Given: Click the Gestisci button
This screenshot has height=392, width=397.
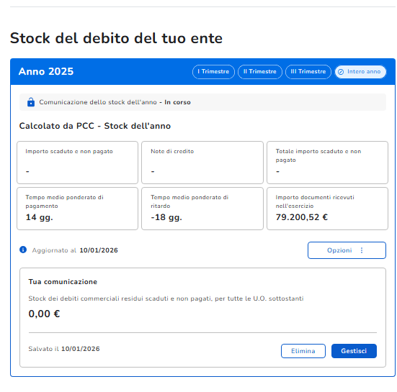Looking at the screenshot, I should pos(354,351).
